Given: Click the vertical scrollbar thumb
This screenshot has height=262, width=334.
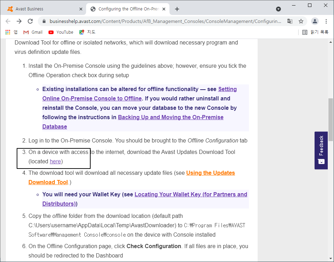Looking at the screenshot, I should [331, 120].
